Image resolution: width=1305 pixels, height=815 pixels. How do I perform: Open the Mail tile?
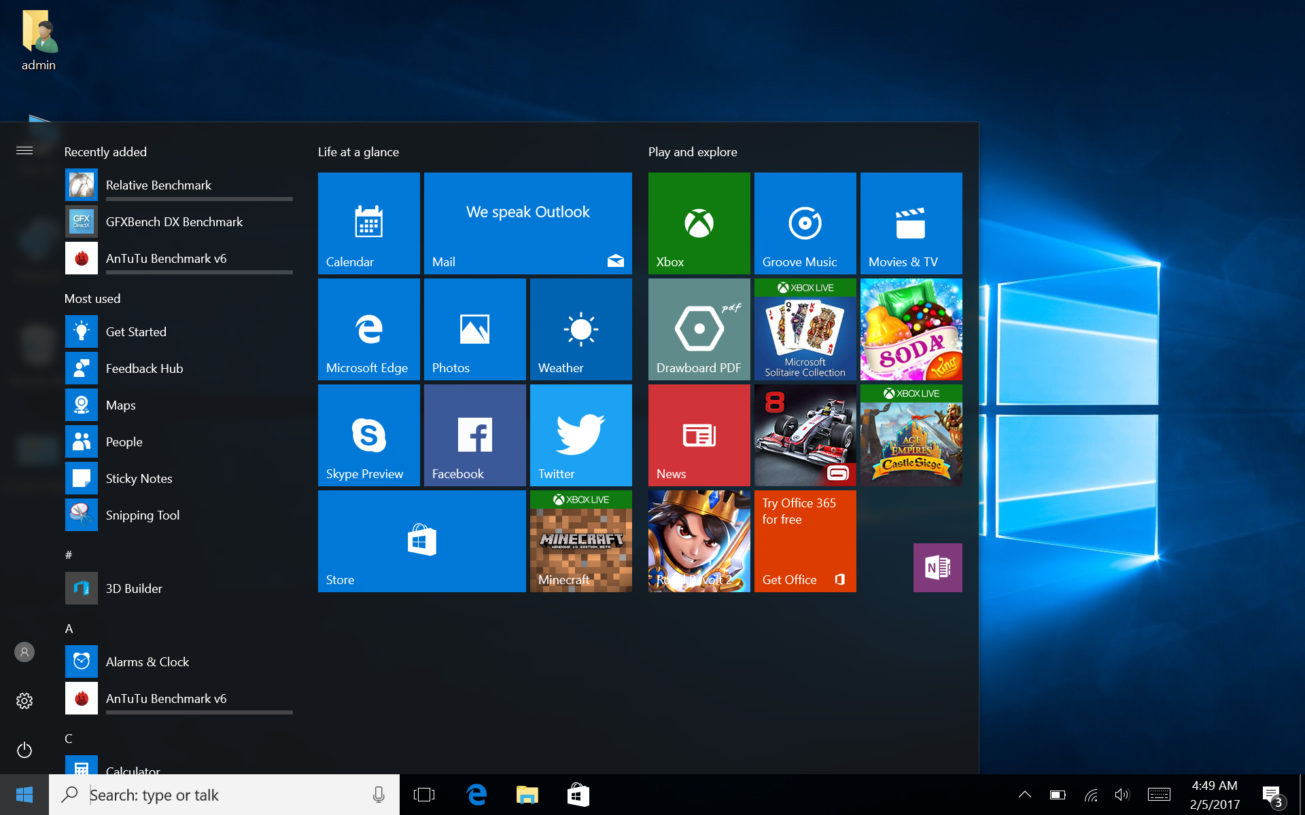[x=528, y=223]
